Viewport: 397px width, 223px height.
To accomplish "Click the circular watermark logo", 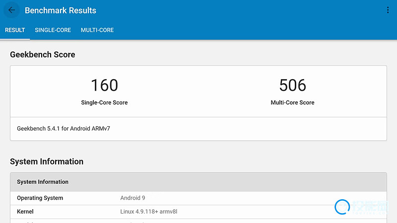I will [x=342, y=207].
